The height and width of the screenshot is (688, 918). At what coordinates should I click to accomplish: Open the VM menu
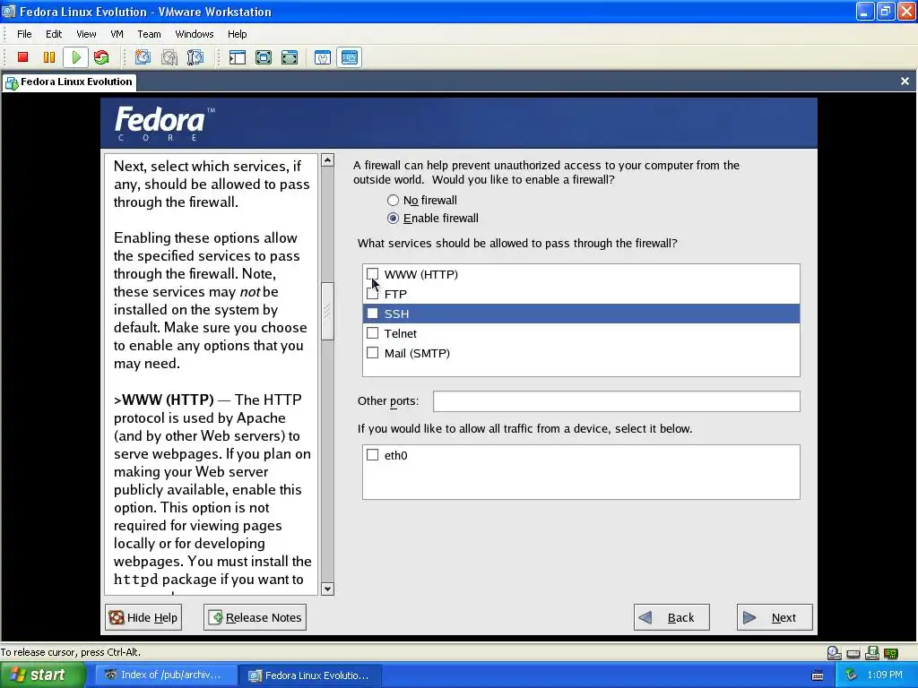(x=117, y=34)
